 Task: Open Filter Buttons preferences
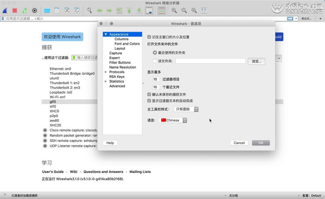120,63
